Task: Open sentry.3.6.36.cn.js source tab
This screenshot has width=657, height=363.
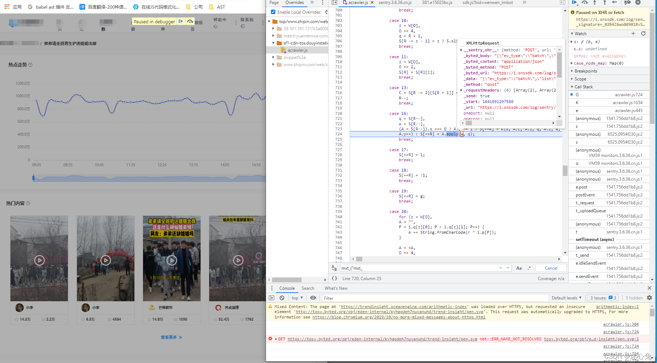Action: (x=395, y=3)
